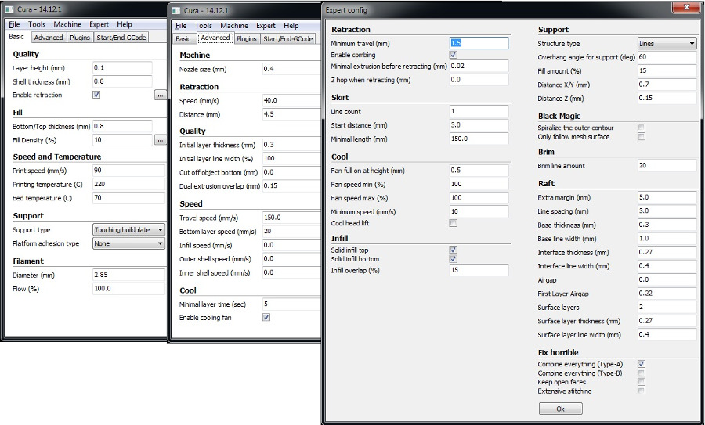Enable Only follow mesh surface
705x425 pixels.
642,136
